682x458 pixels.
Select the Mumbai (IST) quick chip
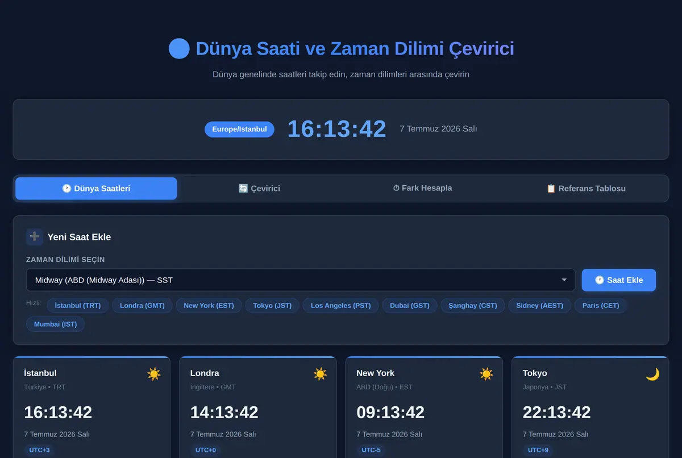(x=55, y=324)
